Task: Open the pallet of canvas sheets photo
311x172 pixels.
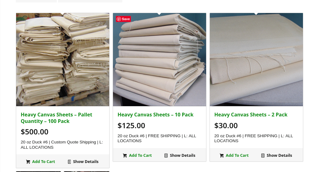Action: 63,60
